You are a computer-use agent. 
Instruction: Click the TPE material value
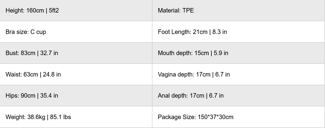click(188, 10)
